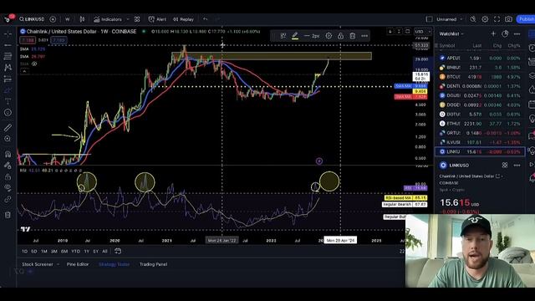Open the LINKUSD symbol search
535x301 pixels.
[32, 19]
